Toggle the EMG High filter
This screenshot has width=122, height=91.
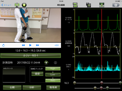pos(53,69)
